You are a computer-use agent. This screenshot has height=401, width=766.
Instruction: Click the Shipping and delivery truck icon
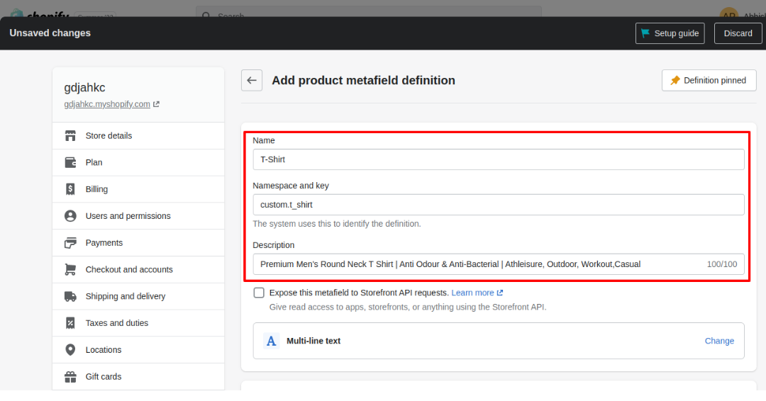coord(70,296)
